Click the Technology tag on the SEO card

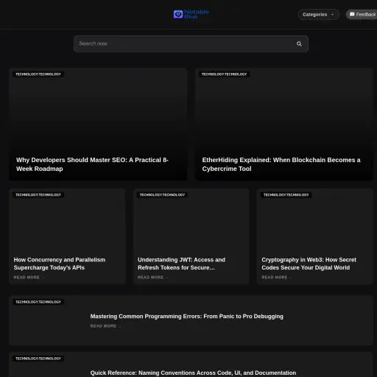point(38,74)
